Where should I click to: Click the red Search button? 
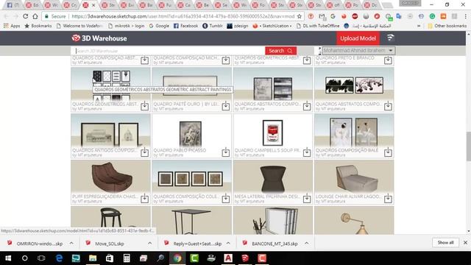[x=280, y=51]
